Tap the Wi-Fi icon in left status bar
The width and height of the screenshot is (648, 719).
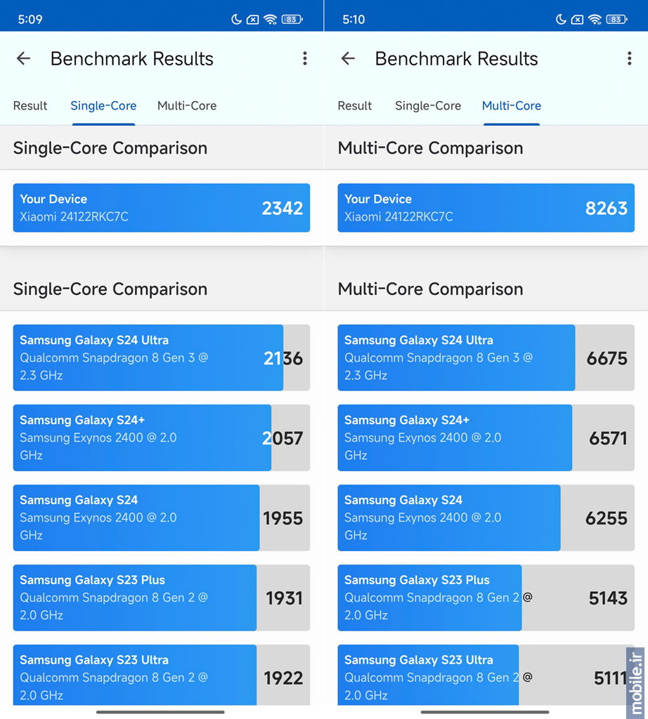[271, 19]
